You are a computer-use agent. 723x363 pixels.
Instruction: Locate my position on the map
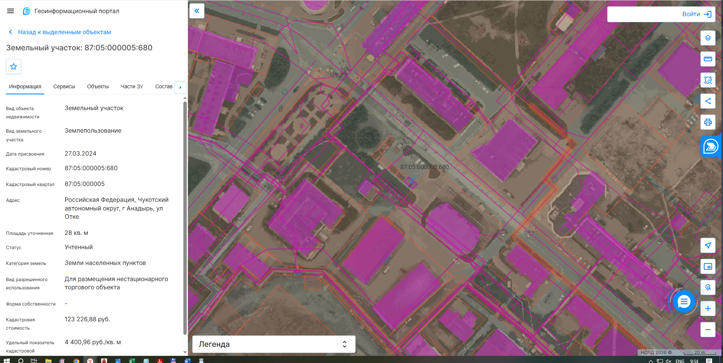[708, 245]
